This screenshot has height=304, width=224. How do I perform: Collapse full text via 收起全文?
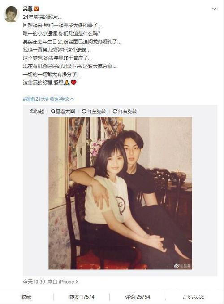62,99
